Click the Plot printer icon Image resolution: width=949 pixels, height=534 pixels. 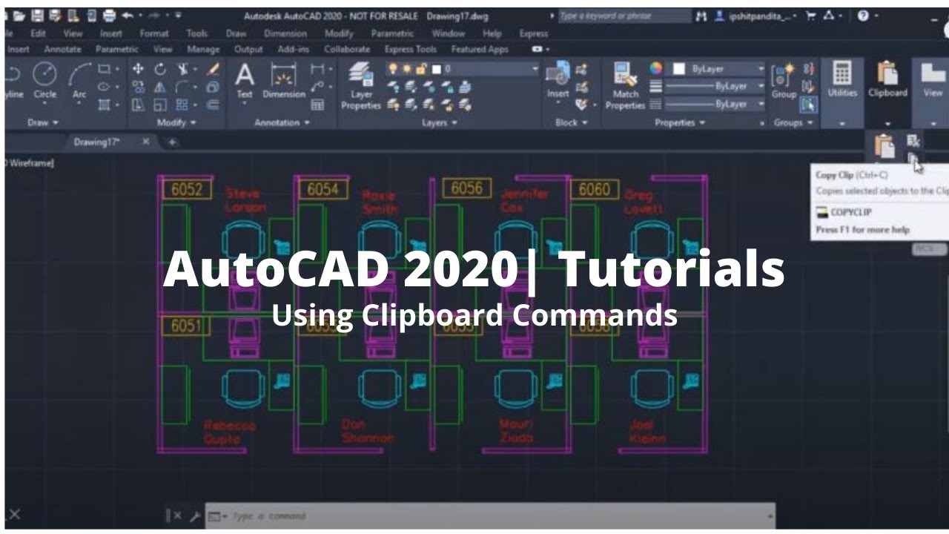(x=109, y=15)
